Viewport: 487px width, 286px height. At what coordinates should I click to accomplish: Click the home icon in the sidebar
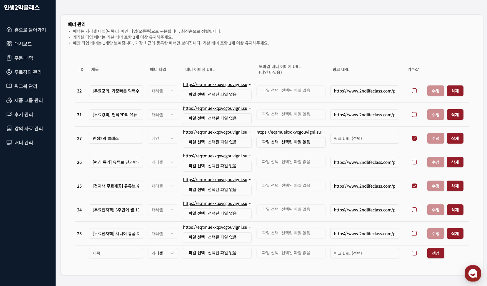[9, 30]
